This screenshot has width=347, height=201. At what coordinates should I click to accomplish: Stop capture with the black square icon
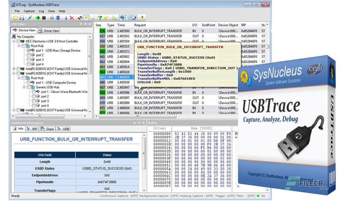tap(44, 18)
